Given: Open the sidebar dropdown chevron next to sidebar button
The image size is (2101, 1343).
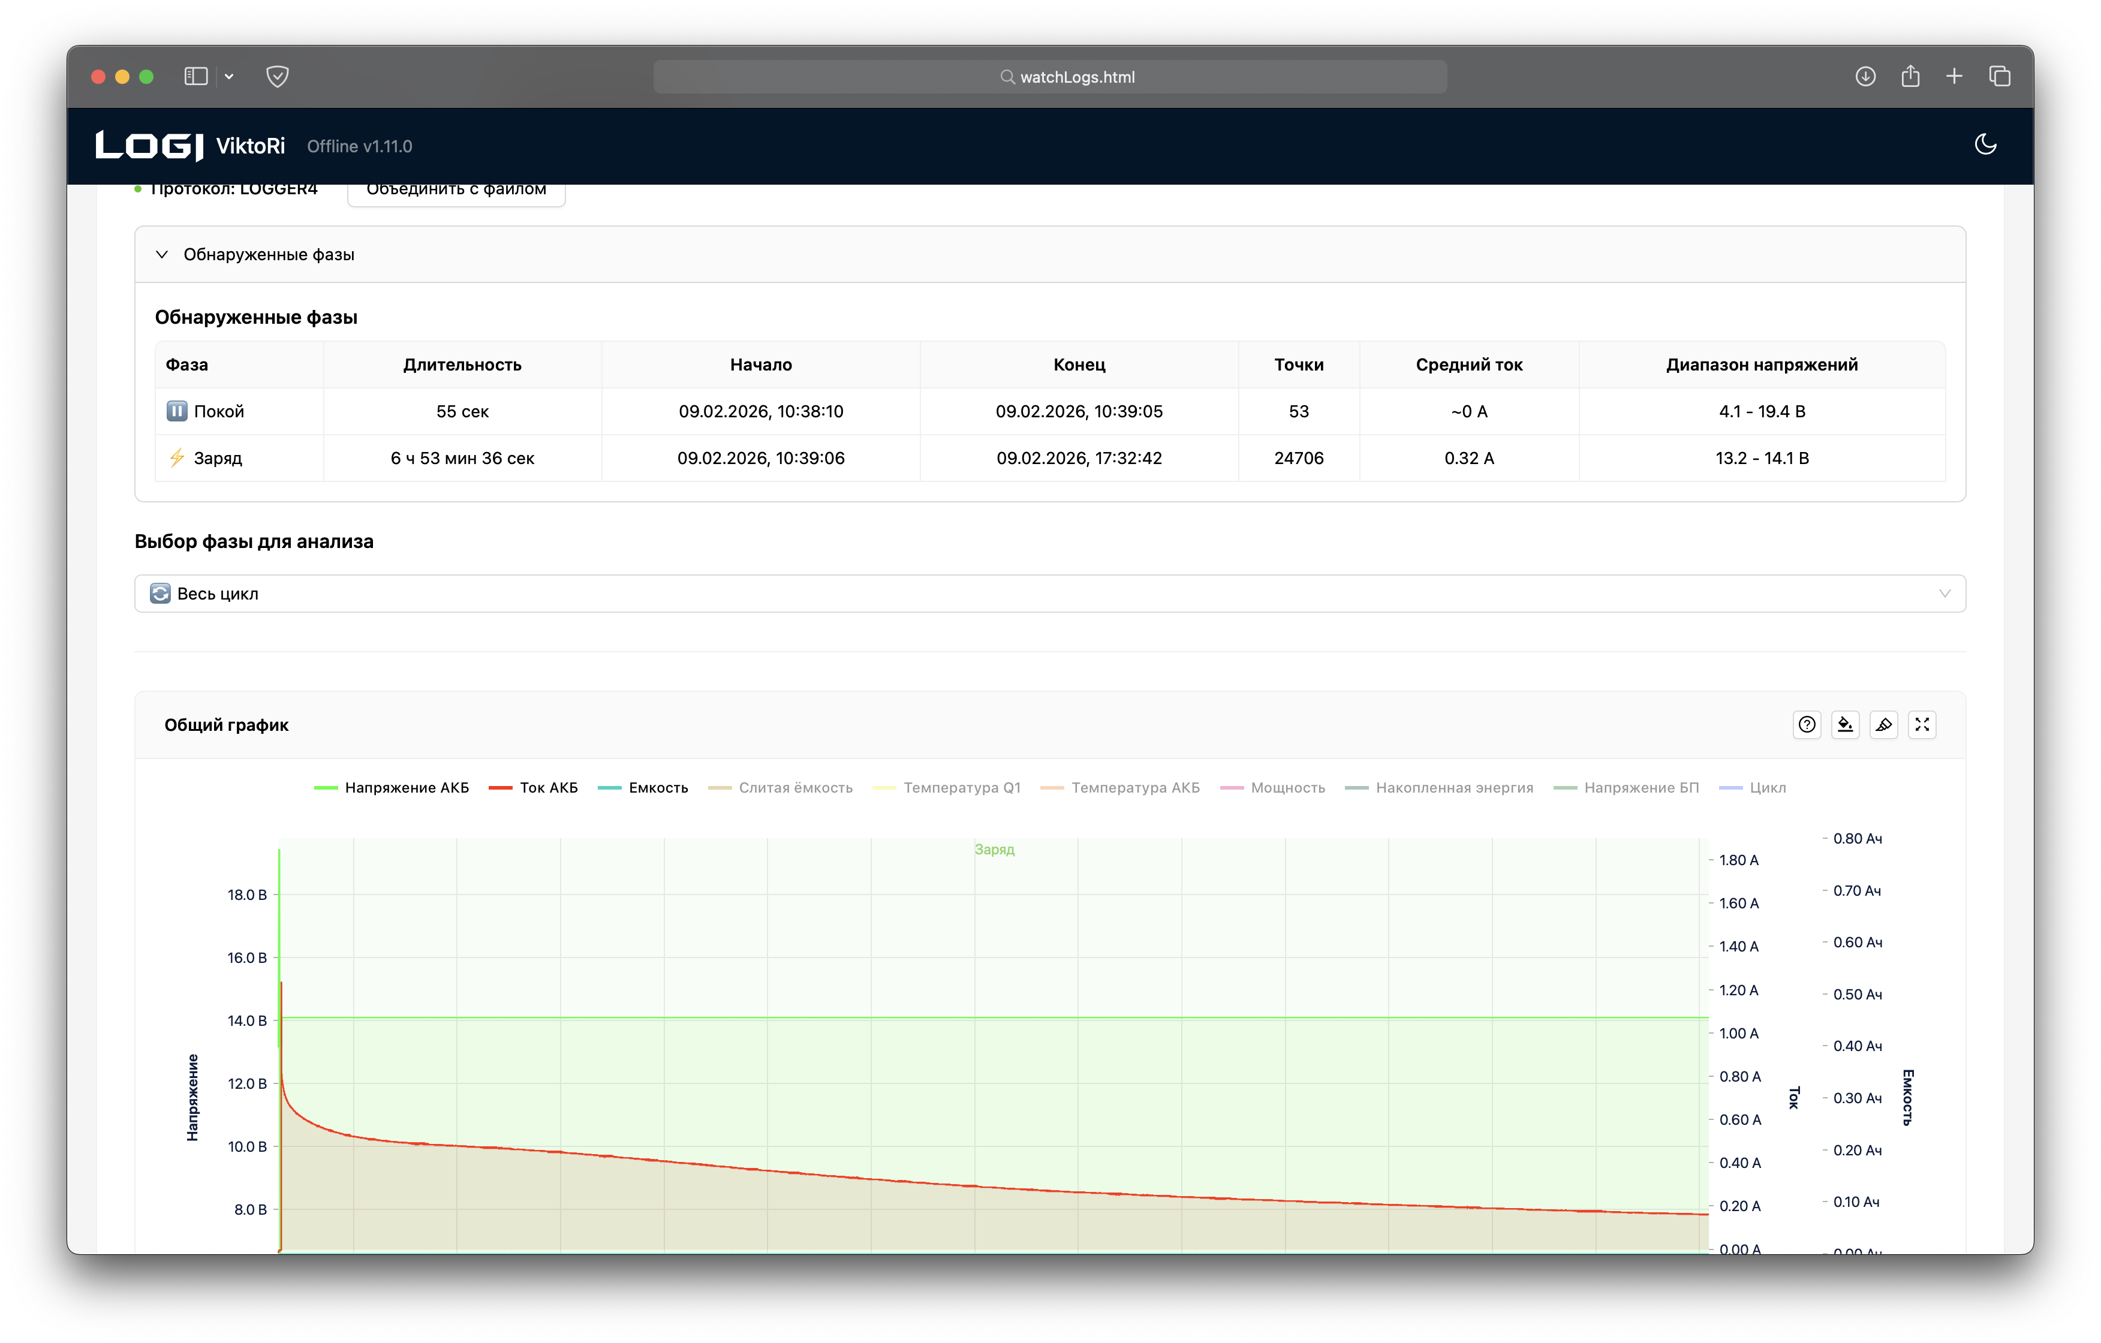Looking at the screenshot, I should 230,76.
